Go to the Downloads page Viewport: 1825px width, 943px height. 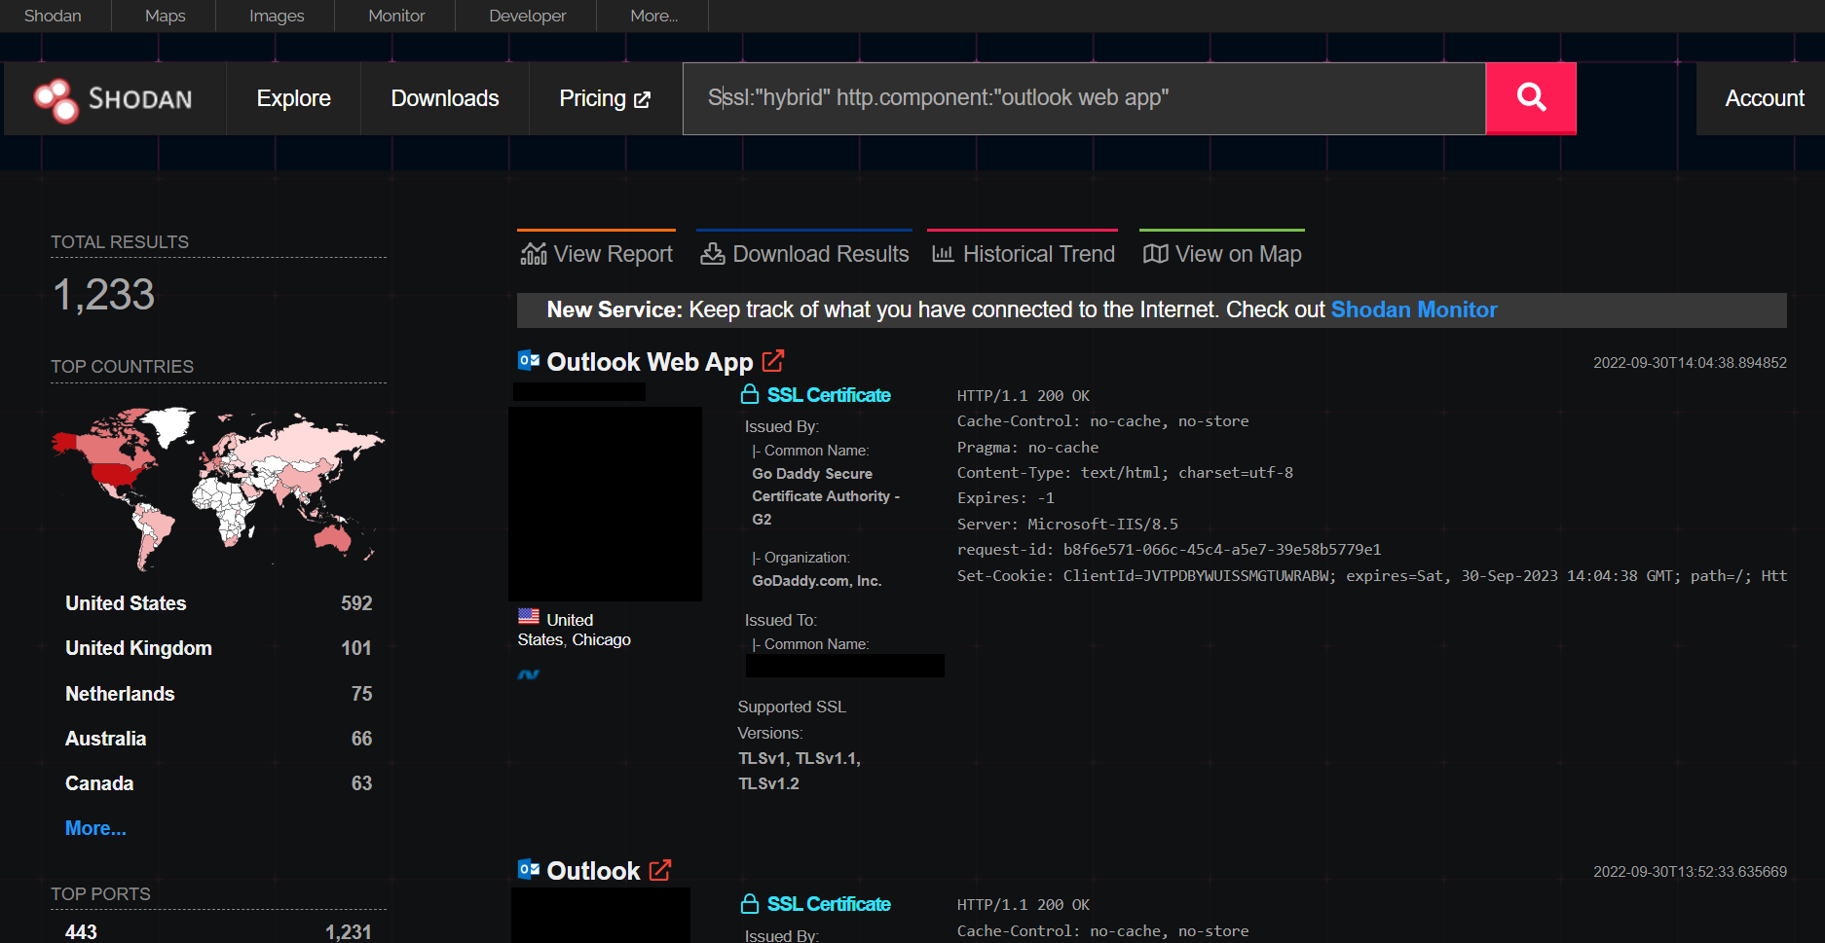445,98
